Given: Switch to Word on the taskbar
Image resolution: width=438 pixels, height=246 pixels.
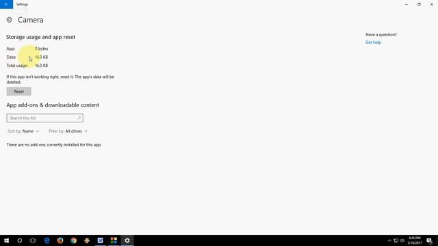Looking at the screenshot, I should pos(101,241).
